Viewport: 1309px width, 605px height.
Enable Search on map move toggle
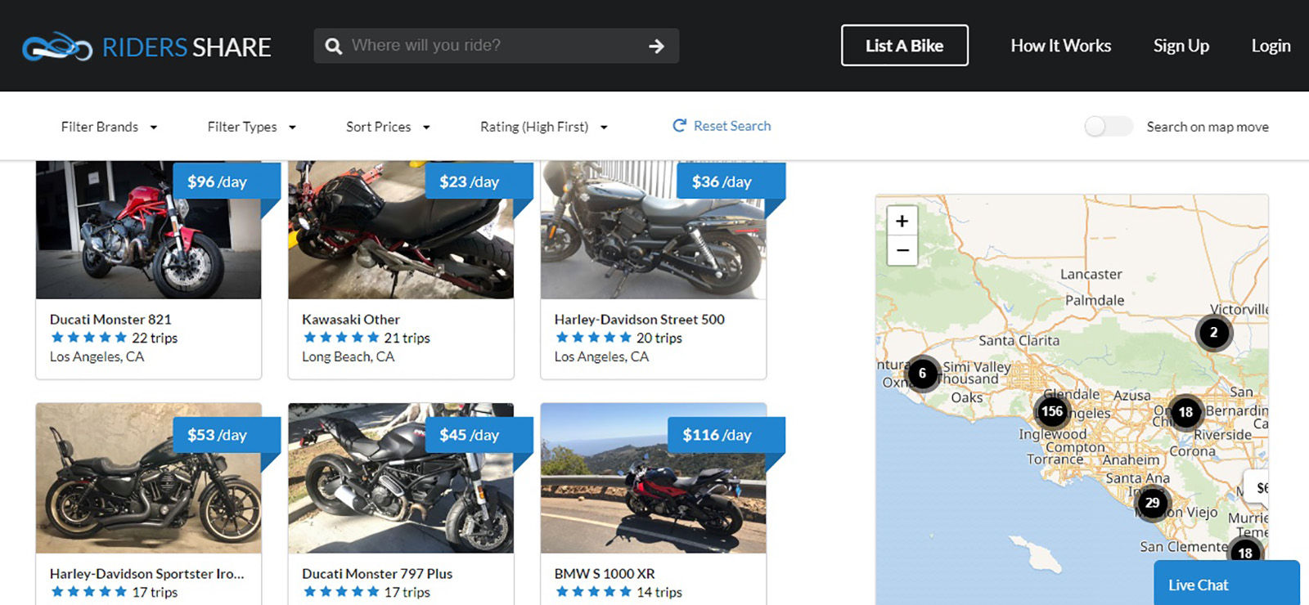pos(1108,127)
